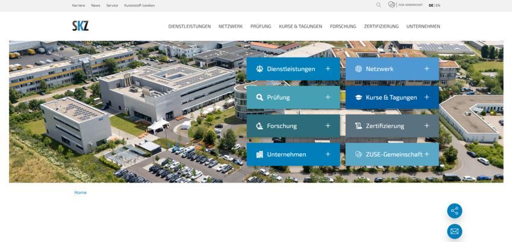Go to News link in top bar
The height and width of the screenshot is (242, 512).
click(x=96, y=5)
